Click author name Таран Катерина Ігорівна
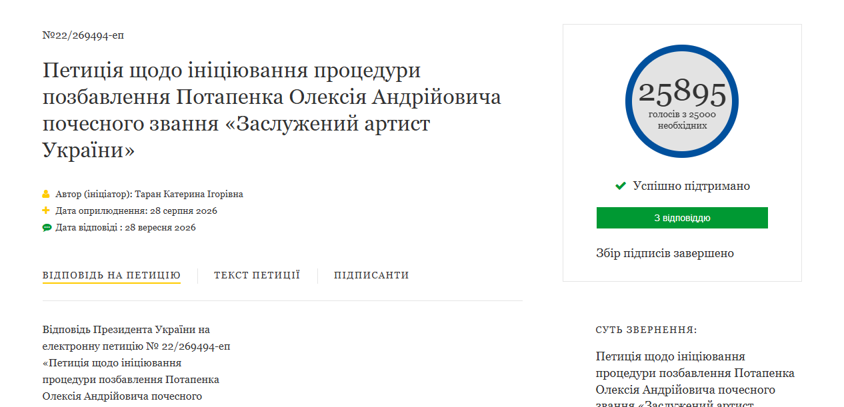 tap(189, 195)
